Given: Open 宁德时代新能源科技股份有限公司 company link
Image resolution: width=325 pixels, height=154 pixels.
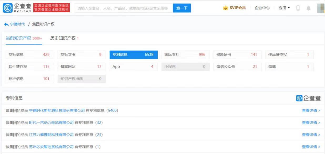Looking at the screenshot, I should pos(57,111).
